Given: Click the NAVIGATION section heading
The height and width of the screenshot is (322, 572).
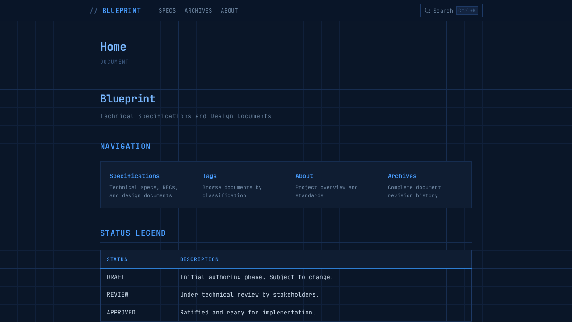Looking at the screenshot, I should coord(126,146).
